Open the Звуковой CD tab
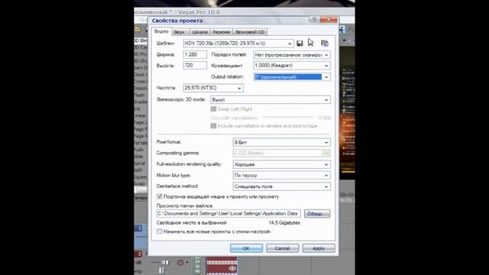Viewport: 489px width, 275px height. [x=250, y=32]
